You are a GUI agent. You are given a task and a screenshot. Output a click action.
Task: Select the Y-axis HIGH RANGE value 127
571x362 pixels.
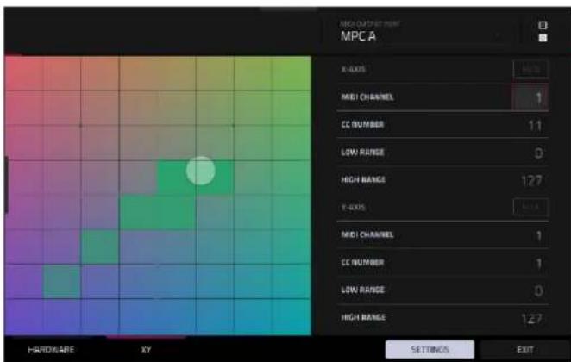click(532, 319)
